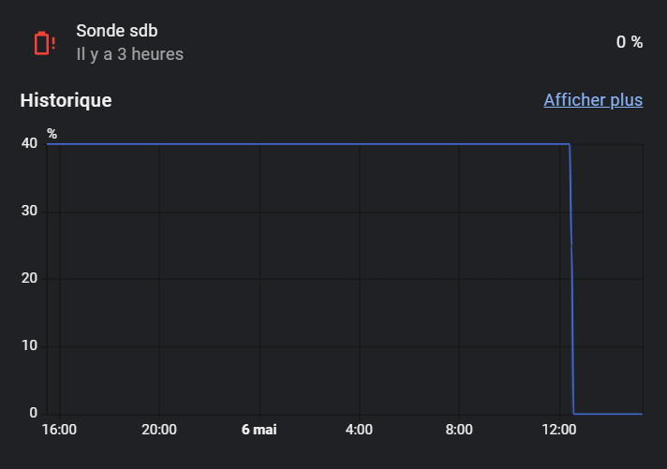The height and width of the screenshot is (469, 667).
Task: Select the 20 label on the Y axis
Action: pyautogui.click(x=29, y=278)
